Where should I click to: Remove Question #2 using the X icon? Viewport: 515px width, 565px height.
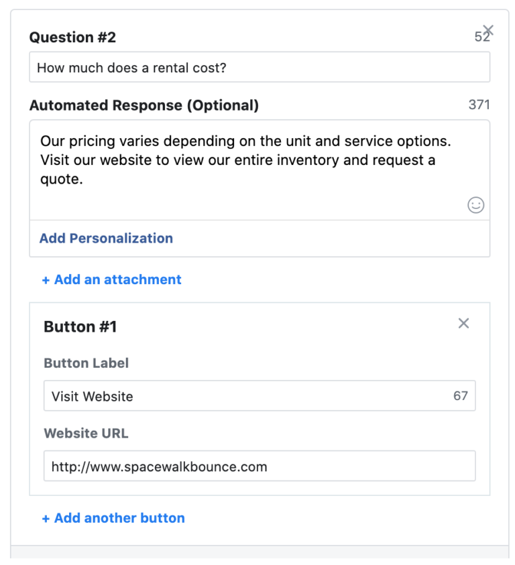(489, 30)
